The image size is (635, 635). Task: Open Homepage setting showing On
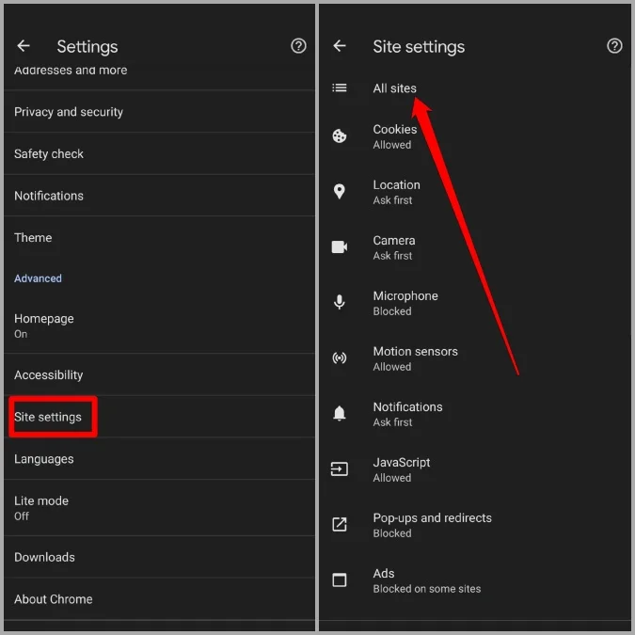pyautogui.click(x=43, y=325)
